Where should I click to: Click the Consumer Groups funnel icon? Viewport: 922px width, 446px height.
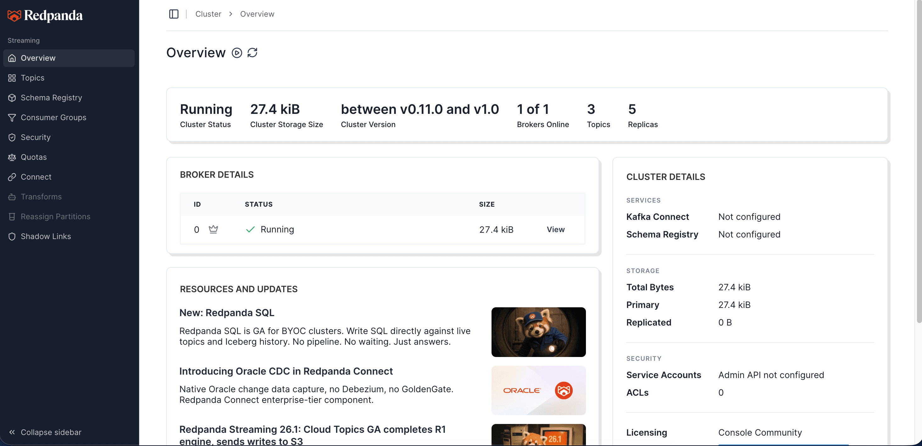click(12, 118)
